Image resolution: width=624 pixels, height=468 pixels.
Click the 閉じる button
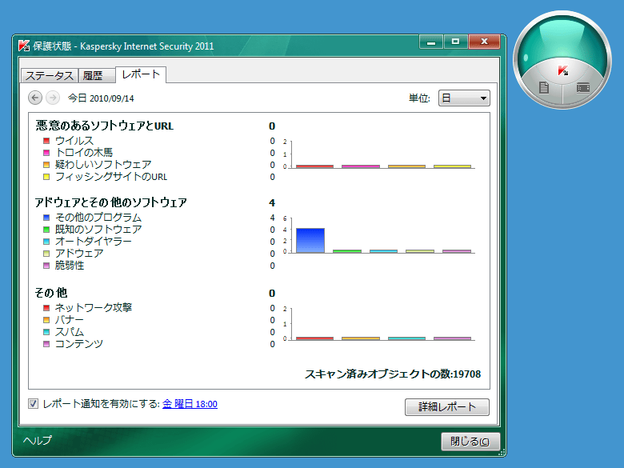pyautogui.click(x=470, y=442)
